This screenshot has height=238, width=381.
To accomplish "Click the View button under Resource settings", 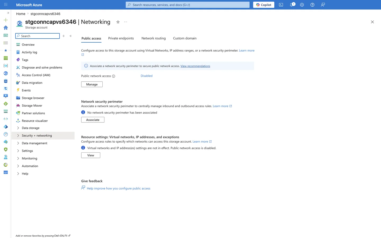I will (90, 155).
